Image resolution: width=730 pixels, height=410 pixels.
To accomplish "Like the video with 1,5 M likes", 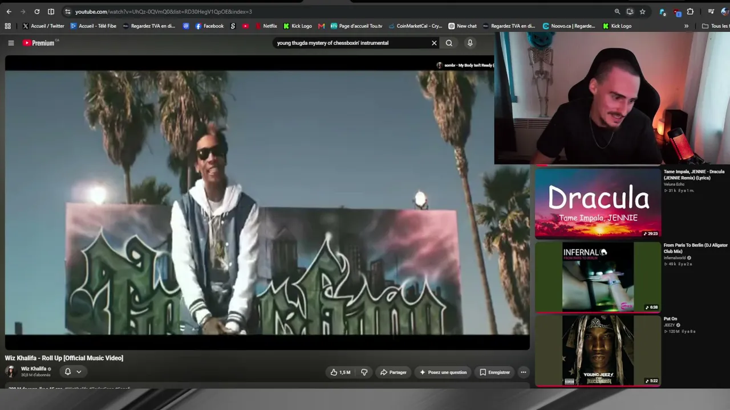I will [x=340, y=372].
